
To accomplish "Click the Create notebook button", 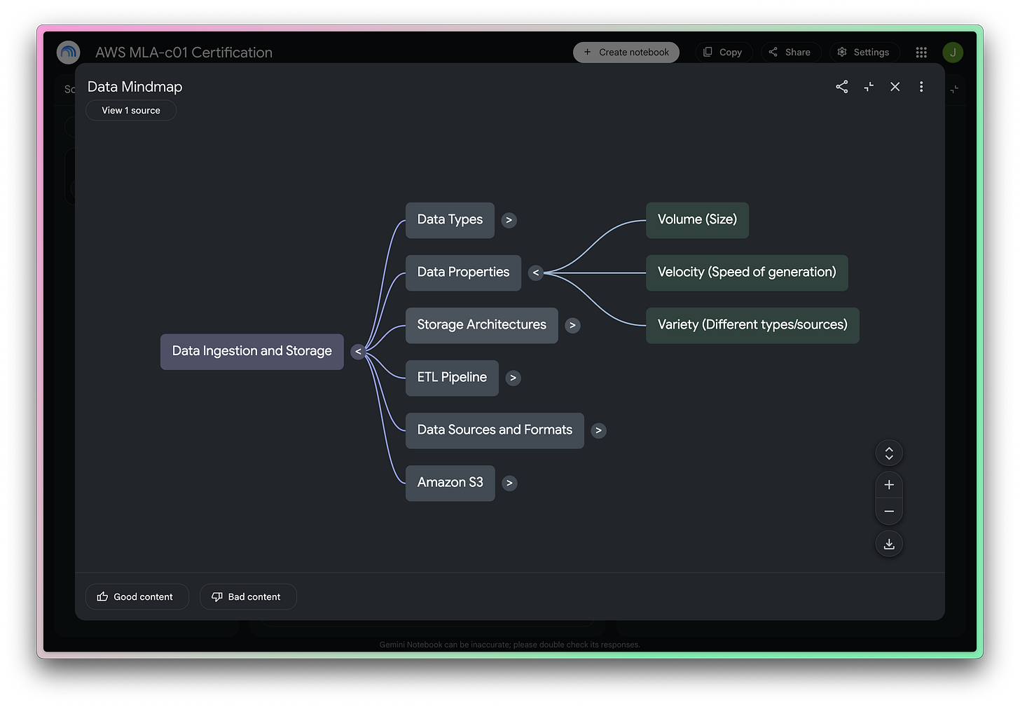I will [x=626, y=53].
